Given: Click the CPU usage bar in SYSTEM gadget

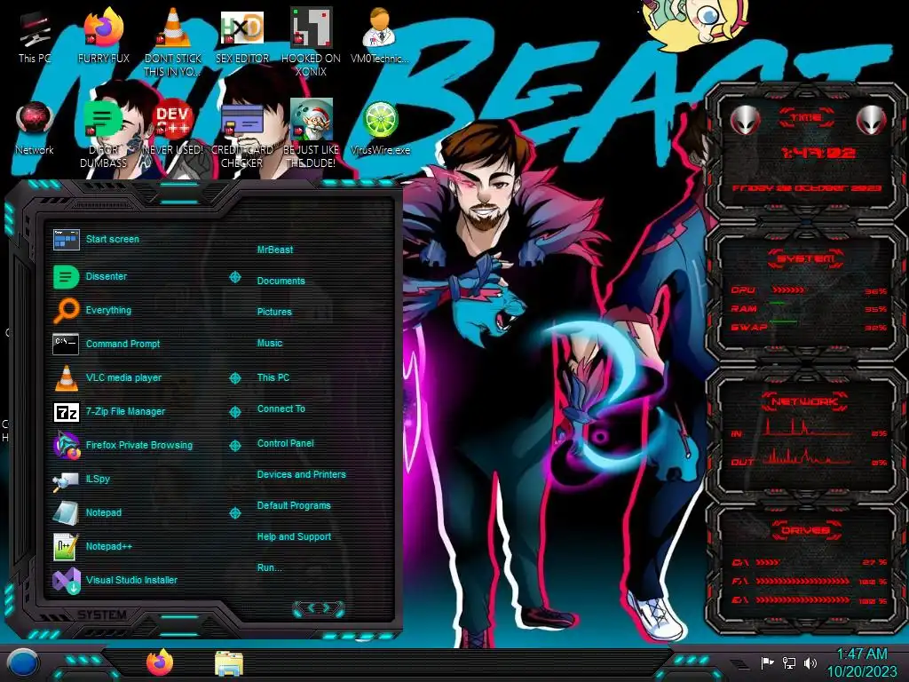Looking at the screenshot, I should [x=788, y=290].
